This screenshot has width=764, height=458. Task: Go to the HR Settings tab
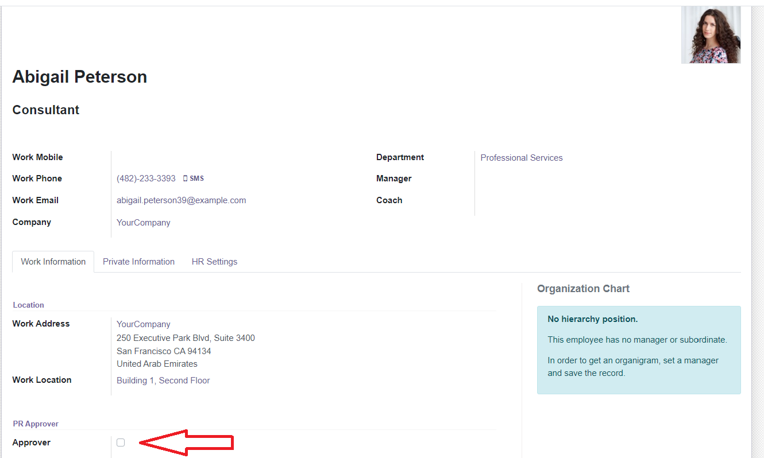click(x=214, y=262)
